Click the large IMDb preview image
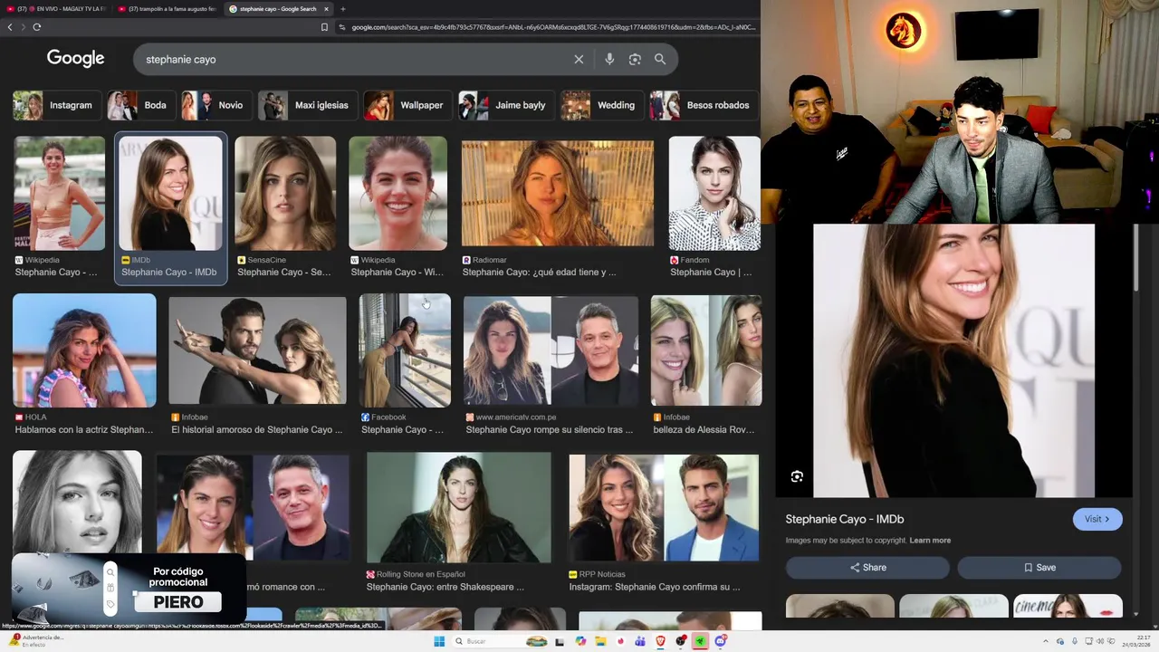The image size is (1159, 652). click(953, 360)
